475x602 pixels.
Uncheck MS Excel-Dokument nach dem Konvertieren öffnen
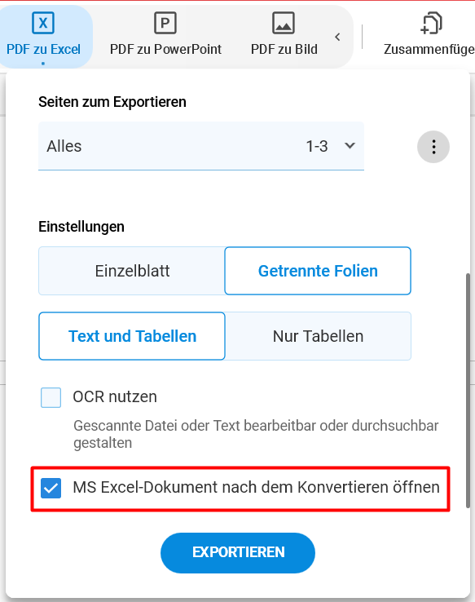point(51,488)
